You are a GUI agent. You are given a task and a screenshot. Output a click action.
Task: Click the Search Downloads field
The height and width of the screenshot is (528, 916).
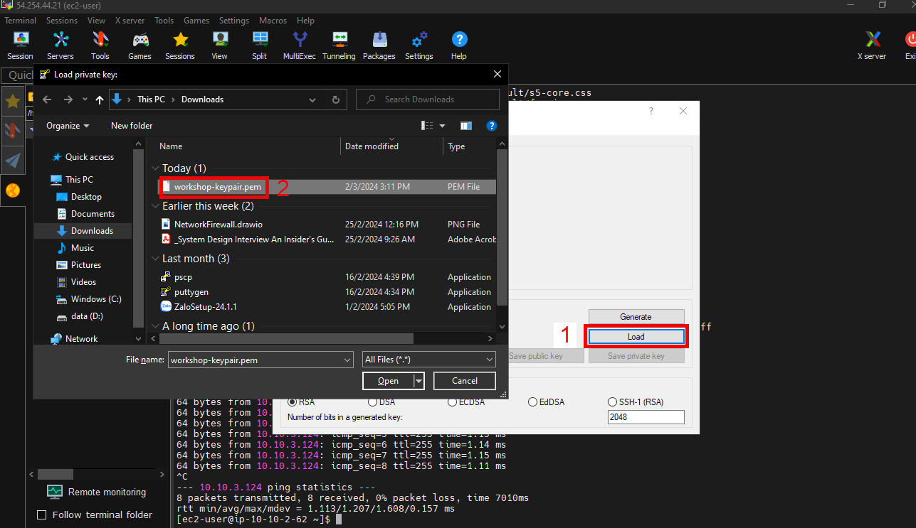click(x=428, y=99)
